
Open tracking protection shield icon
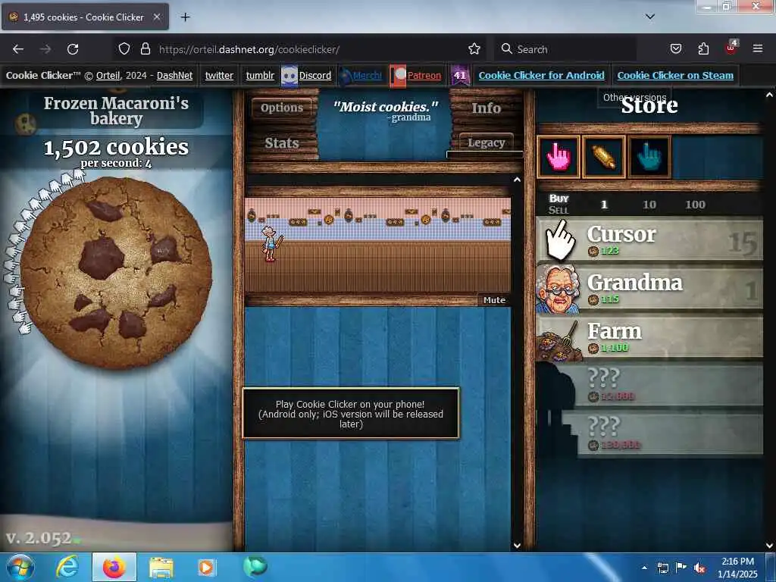pyautogui.click(x=124, y=49)
